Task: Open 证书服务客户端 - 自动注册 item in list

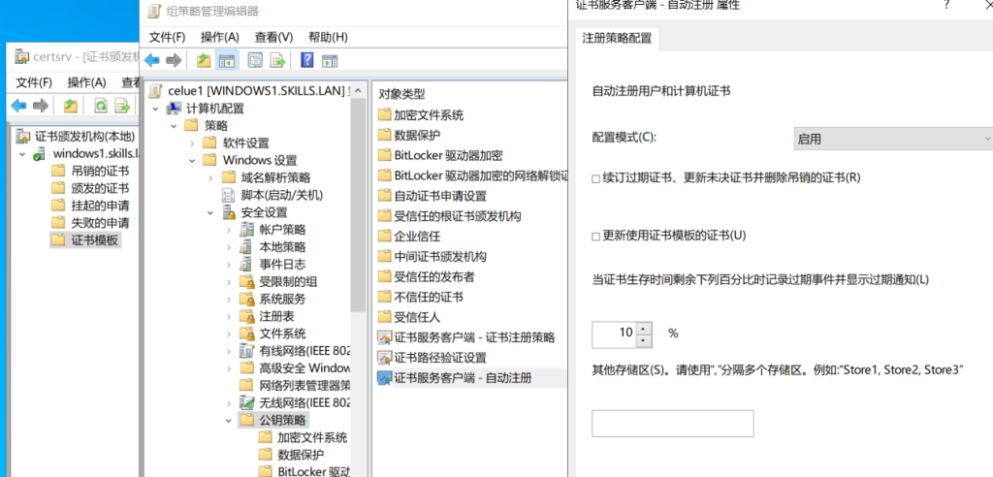Action: tap(463, 377)
